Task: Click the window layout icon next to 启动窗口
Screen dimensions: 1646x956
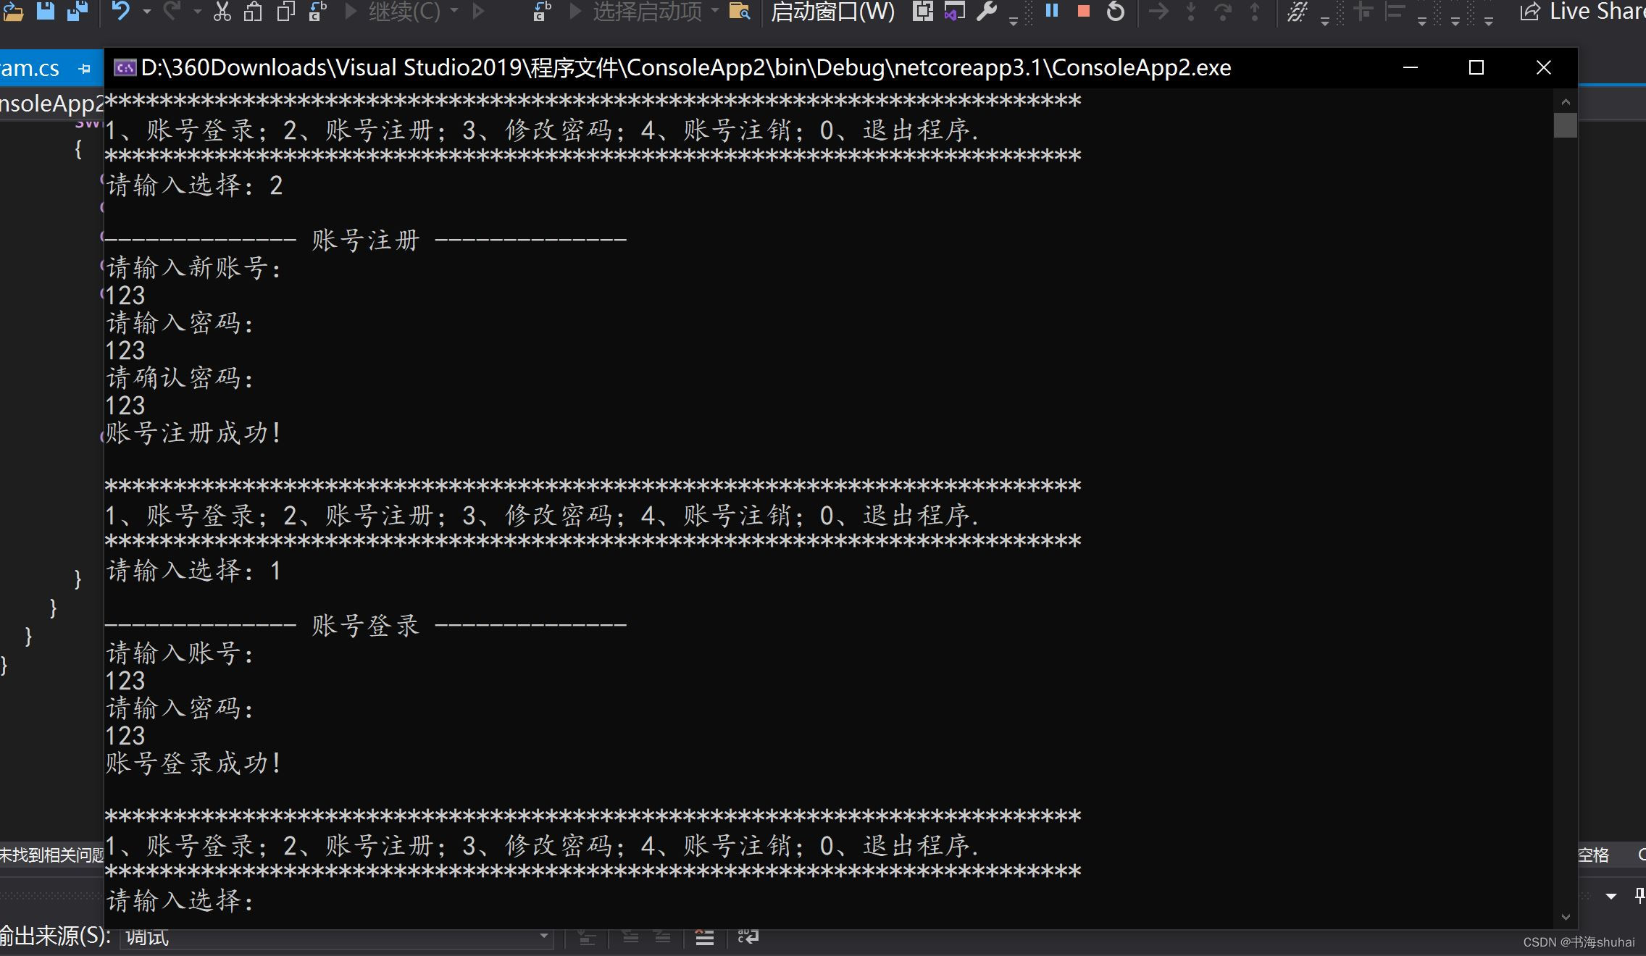Action: 922,11
